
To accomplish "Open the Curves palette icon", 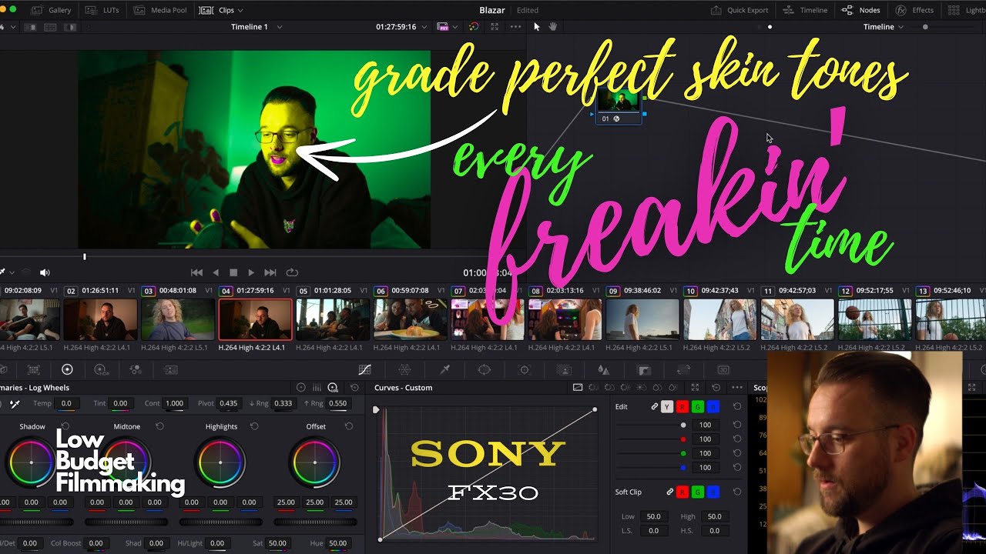I will pos(365,370).
